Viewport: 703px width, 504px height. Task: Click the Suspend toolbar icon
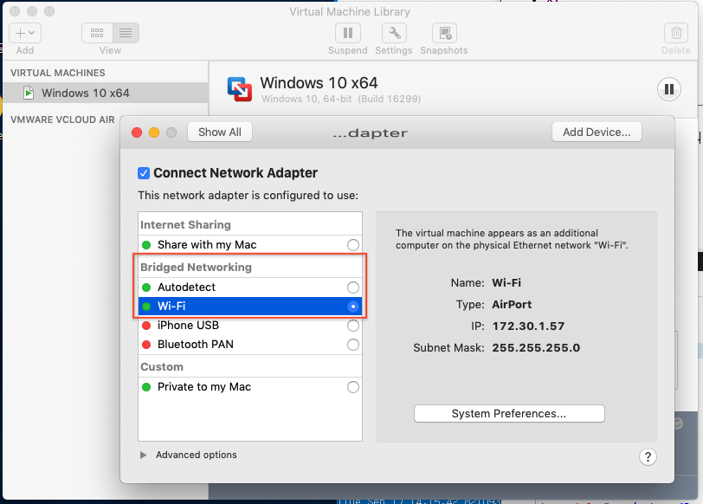click(348, 33)
